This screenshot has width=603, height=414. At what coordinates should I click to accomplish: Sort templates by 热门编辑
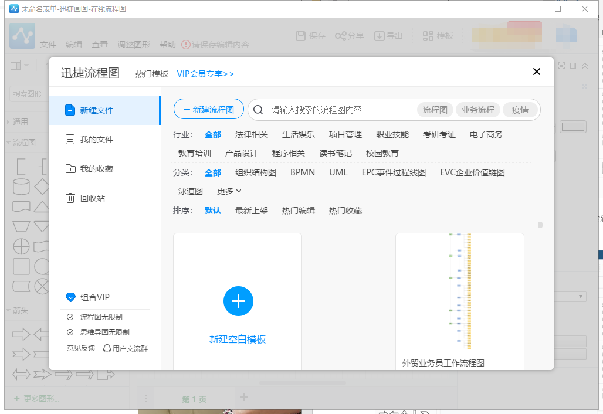(x=298, y=211)
